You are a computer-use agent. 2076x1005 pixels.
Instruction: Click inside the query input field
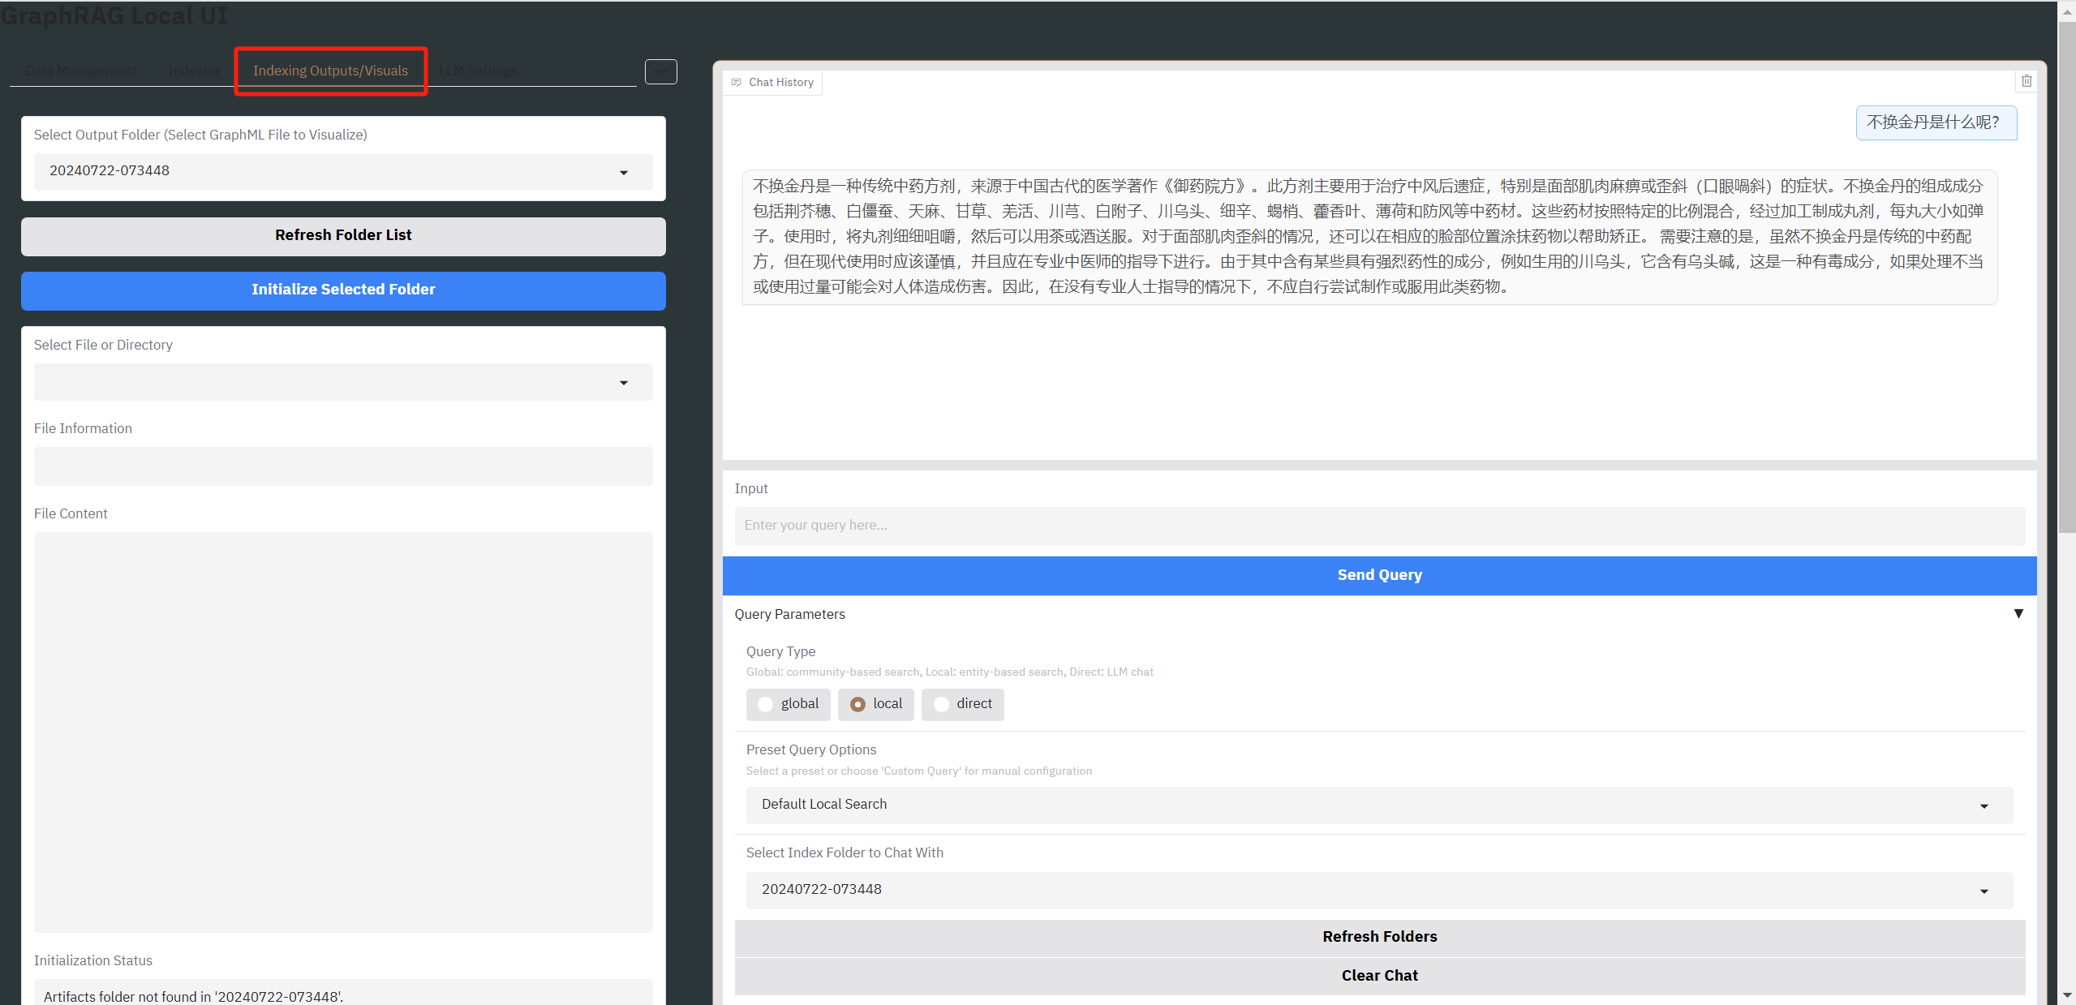pyautogui.click(x=1379, y=526)
